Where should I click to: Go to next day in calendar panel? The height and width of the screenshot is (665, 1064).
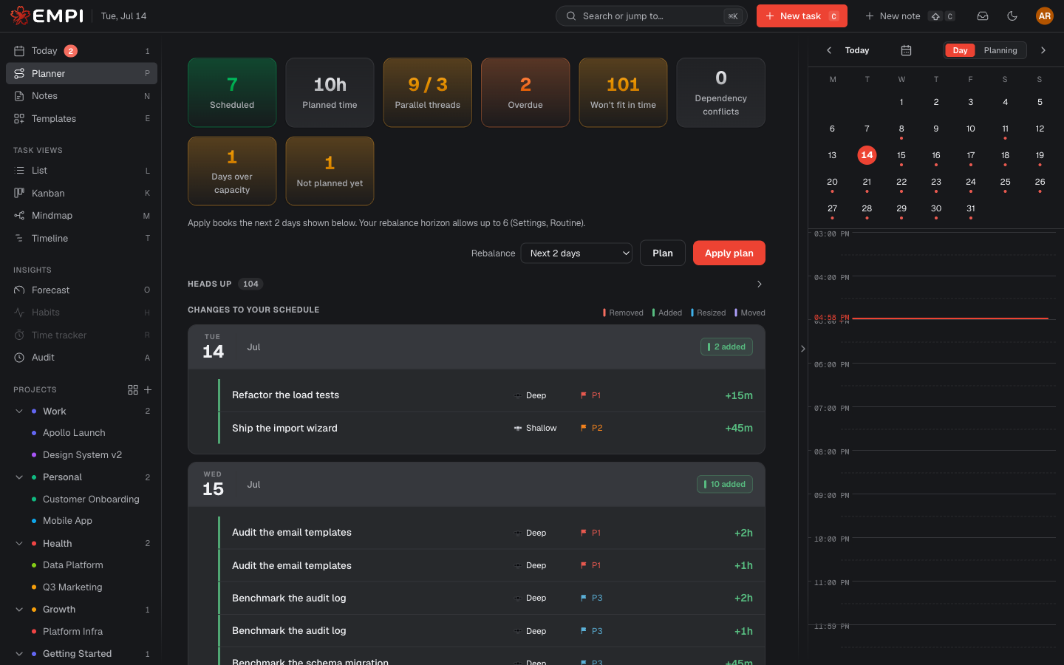[1043, 50]
